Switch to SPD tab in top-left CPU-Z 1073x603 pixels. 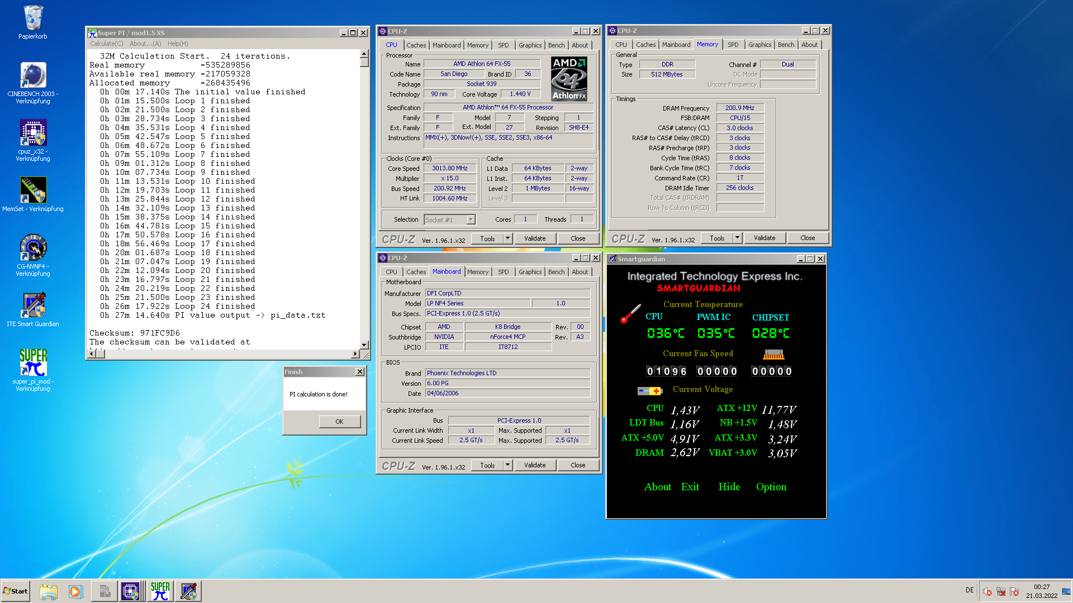click(x=504, y=45)
